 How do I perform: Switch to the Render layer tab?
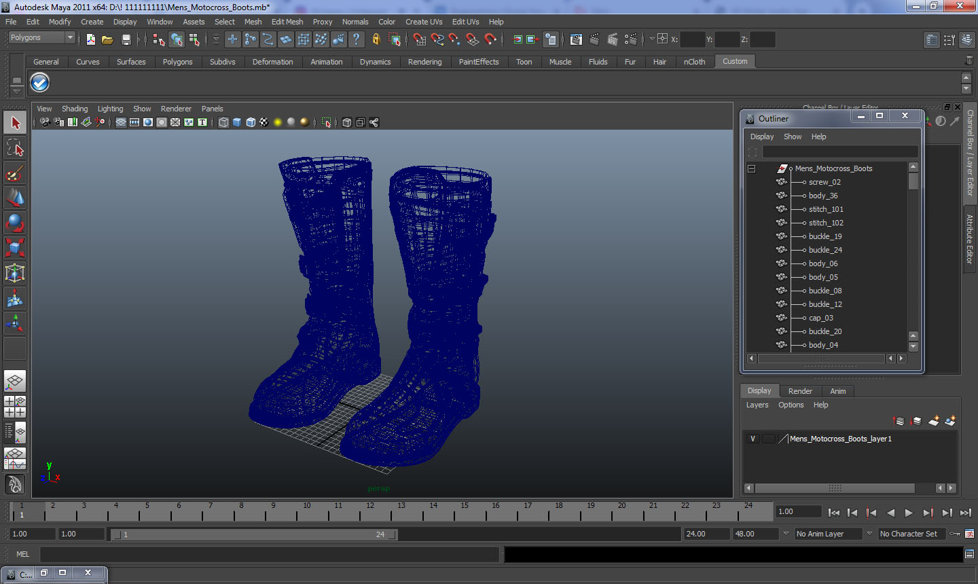800,391
